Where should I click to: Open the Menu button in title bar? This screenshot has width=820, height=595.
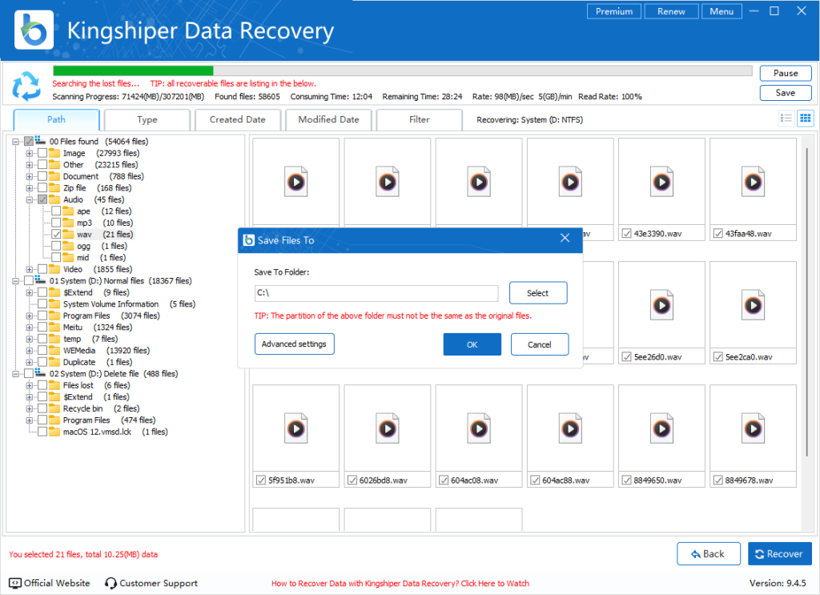click(x=722, y=11)
